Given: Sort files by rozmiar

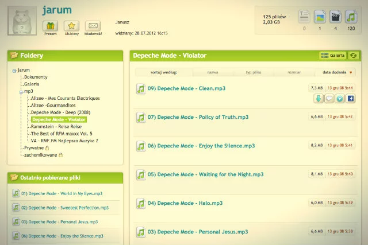Looking at the screenshot, I should click(x=294, y=72).
